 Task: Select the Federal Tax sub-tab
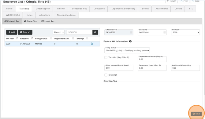12,21
